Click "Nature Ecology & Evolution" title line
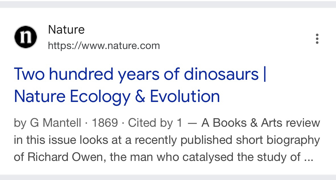Viewport: 336px width, 180px height. pyautogui.click(x=117, y=96)
